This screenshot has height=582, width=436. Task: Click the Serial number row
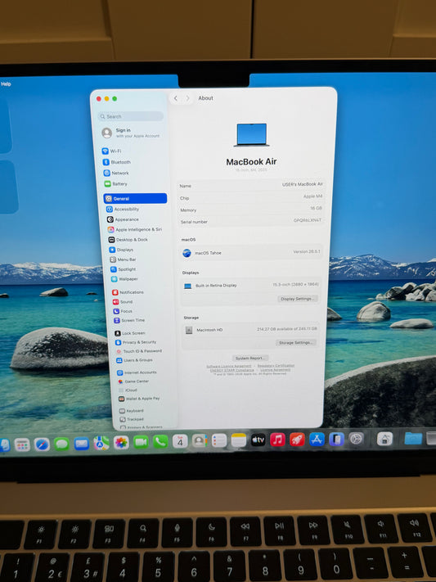250,221
